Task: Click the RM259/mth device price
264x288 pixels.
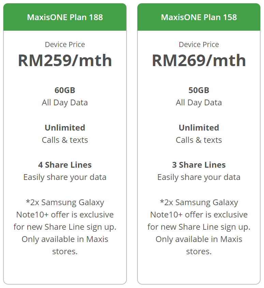Action: click(65, 60)
